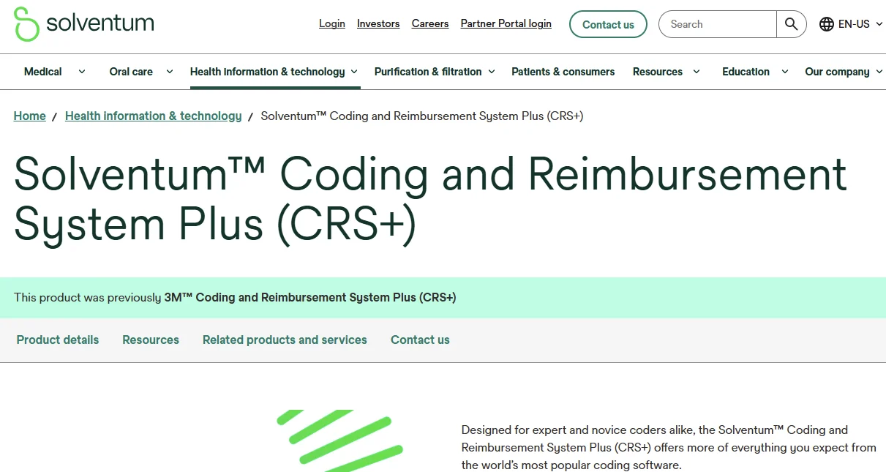
Task: Expand the Resources menu chevron
Action: click(697, 72)
